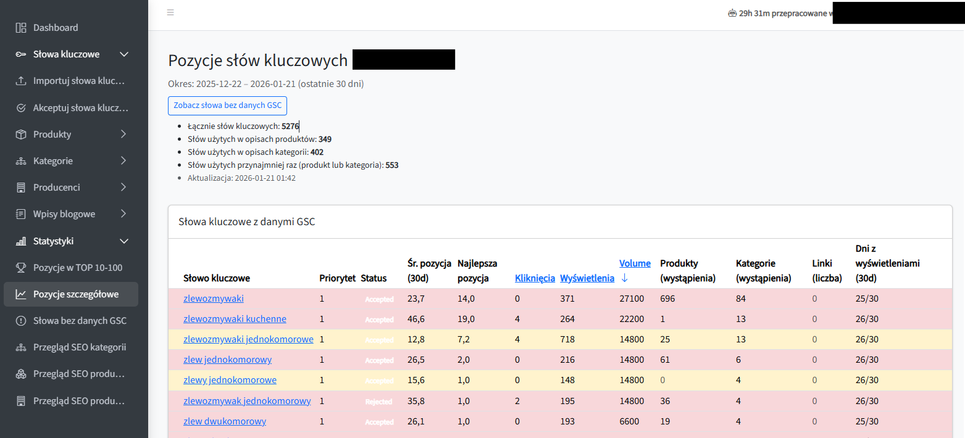Screen dimensions: 965x438
Task: Click the warning icon beside Słowa bez danych GSC
Action: [21, 321]
